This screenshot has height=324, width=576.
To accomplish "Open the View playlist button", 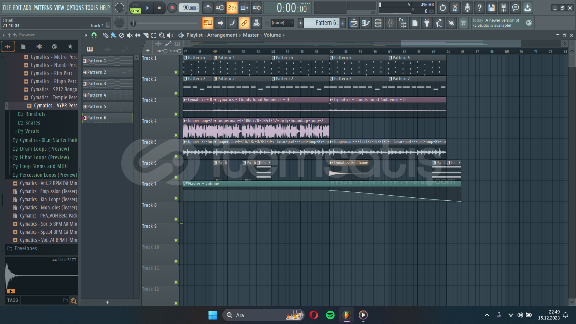I will [x=354, y=23].
